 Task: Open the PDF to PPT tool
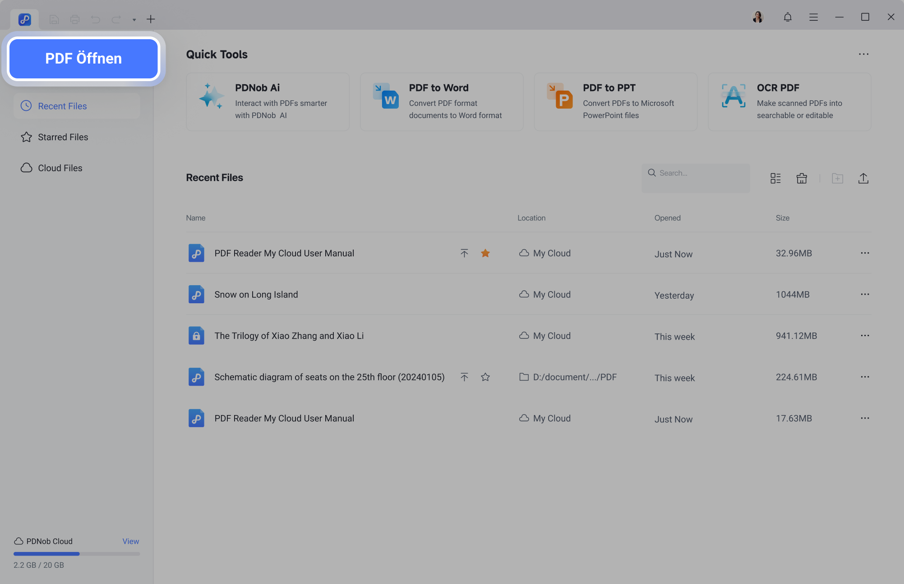point(615,102)
